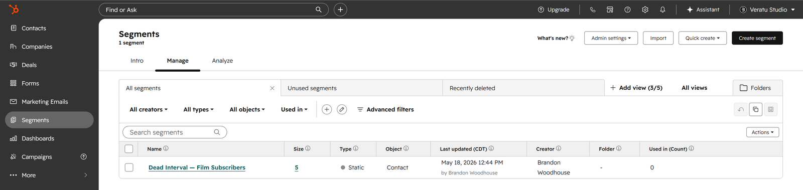Expand the All creators filter dropdown
This screenshot has height=190, width=803.
pos(149,109)
